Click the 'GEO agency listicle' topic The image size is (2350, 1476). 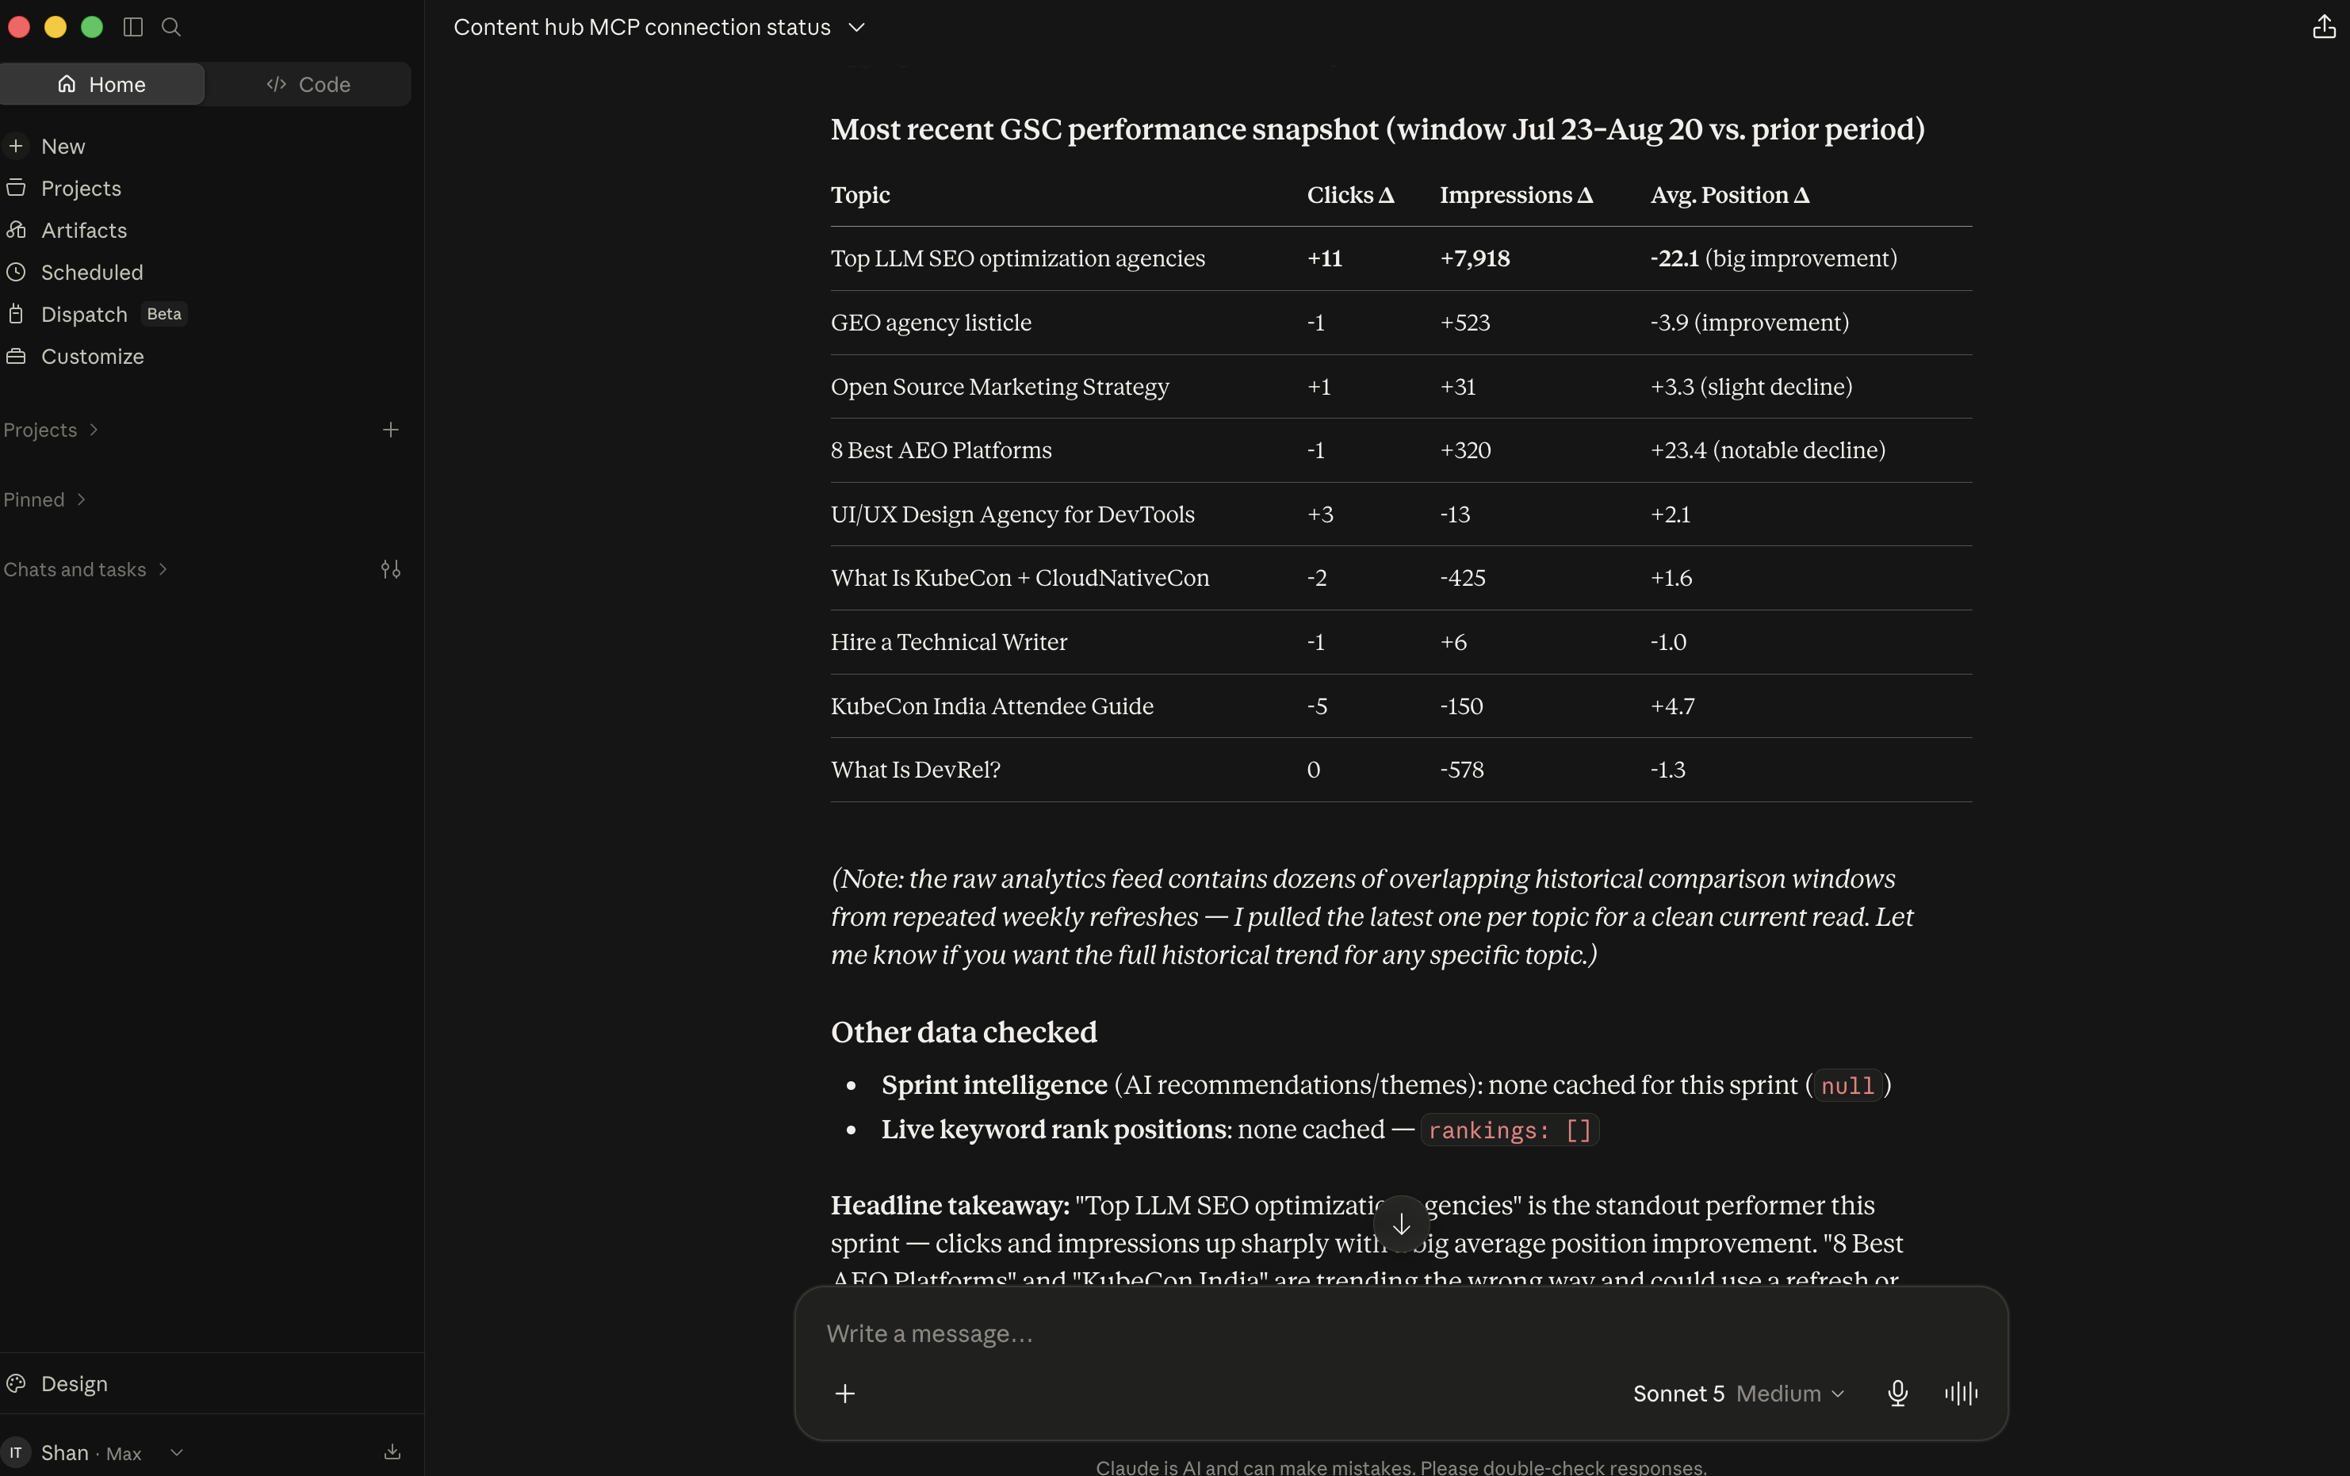tap(930, 323)
